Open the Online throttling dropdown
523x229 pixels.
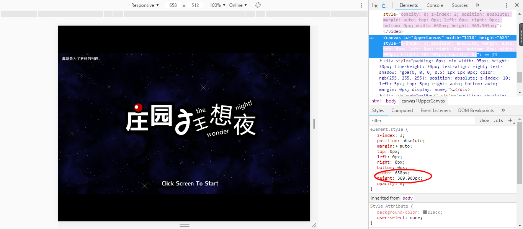(x=238, y=5)
